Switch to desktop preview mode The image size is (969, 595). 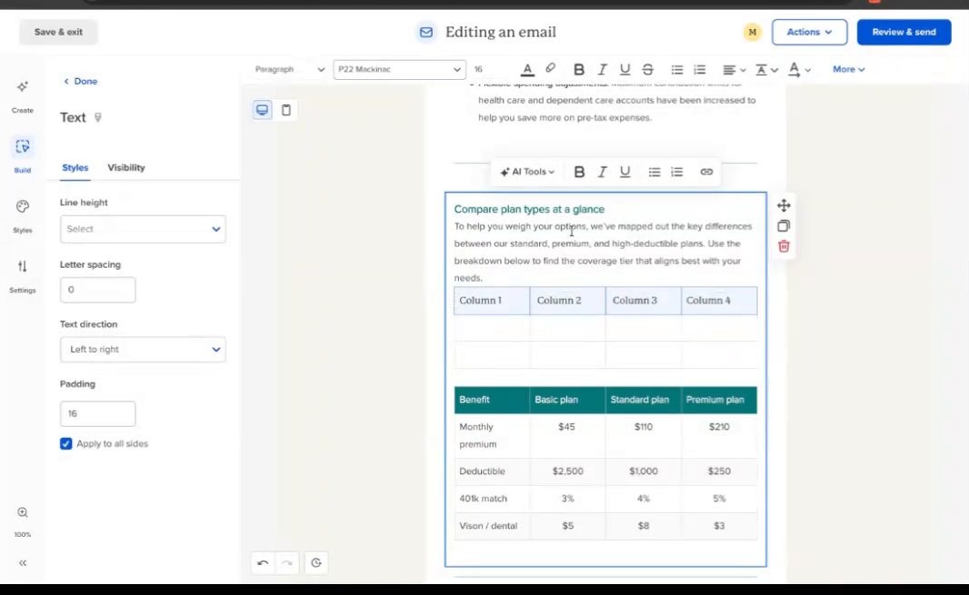pos(262,110)
